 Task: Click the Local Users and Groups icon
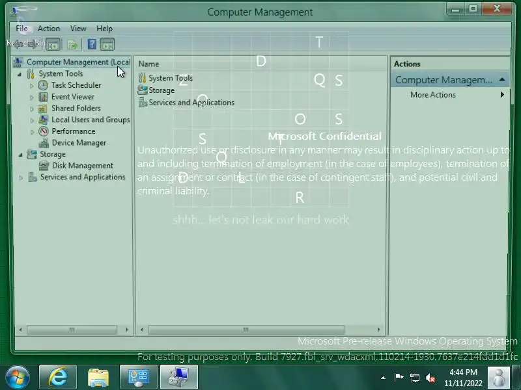coord(43,120)
